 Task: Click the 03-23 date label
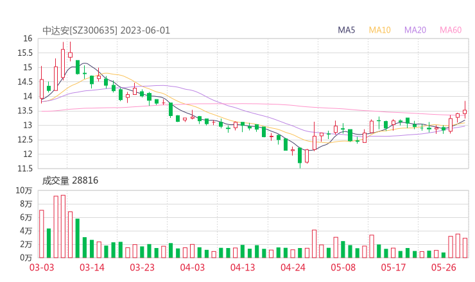tap(142, 267)
